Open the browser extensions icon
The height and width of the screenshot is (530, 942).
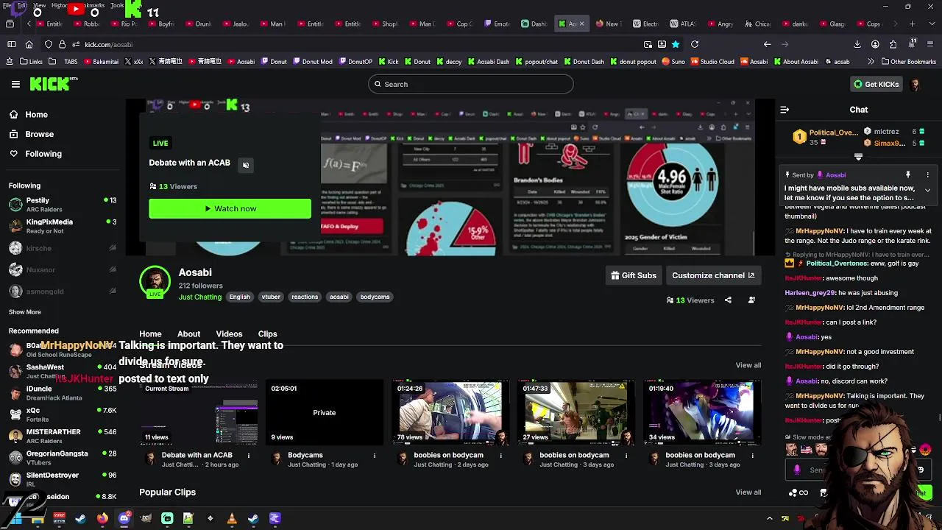(893, 44)
